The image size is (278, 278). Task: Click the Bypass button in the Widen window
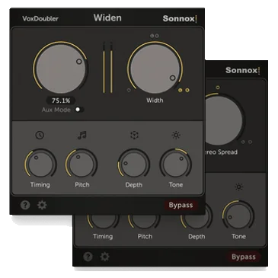click(x=181, y=205)
